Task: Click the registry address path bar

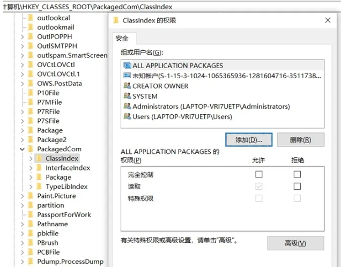Action: click(171, 7)
